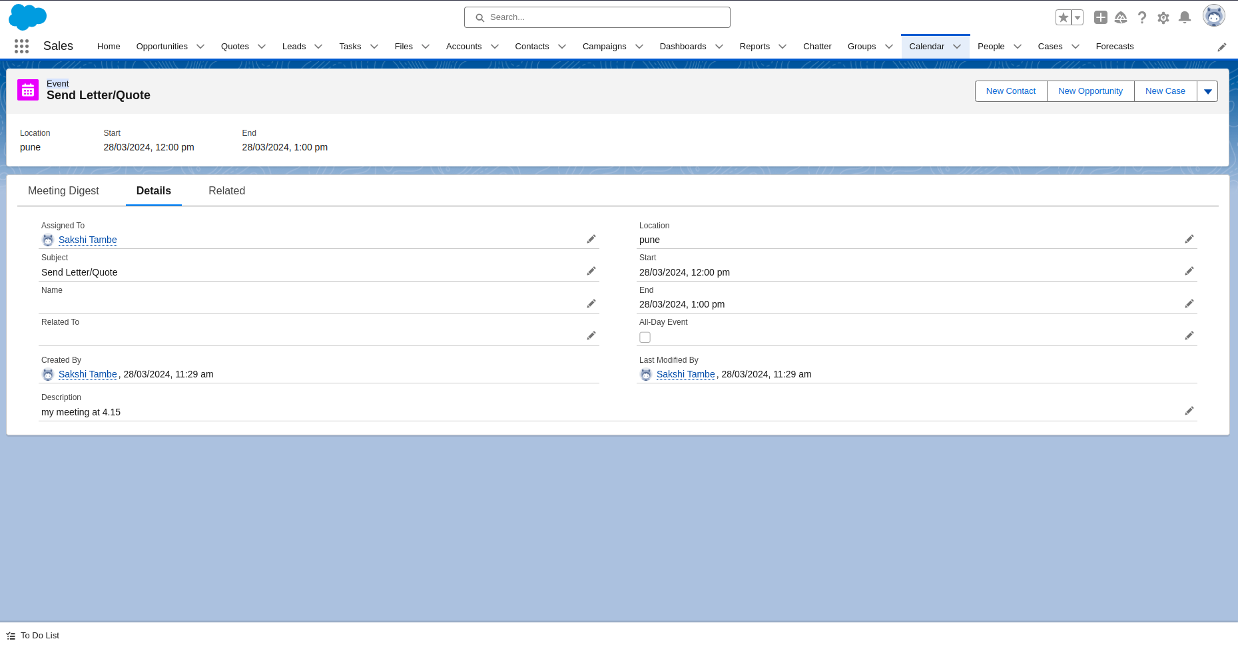Click the To Do List icon
The image size is (1238, 649).
tap(11, 636)
